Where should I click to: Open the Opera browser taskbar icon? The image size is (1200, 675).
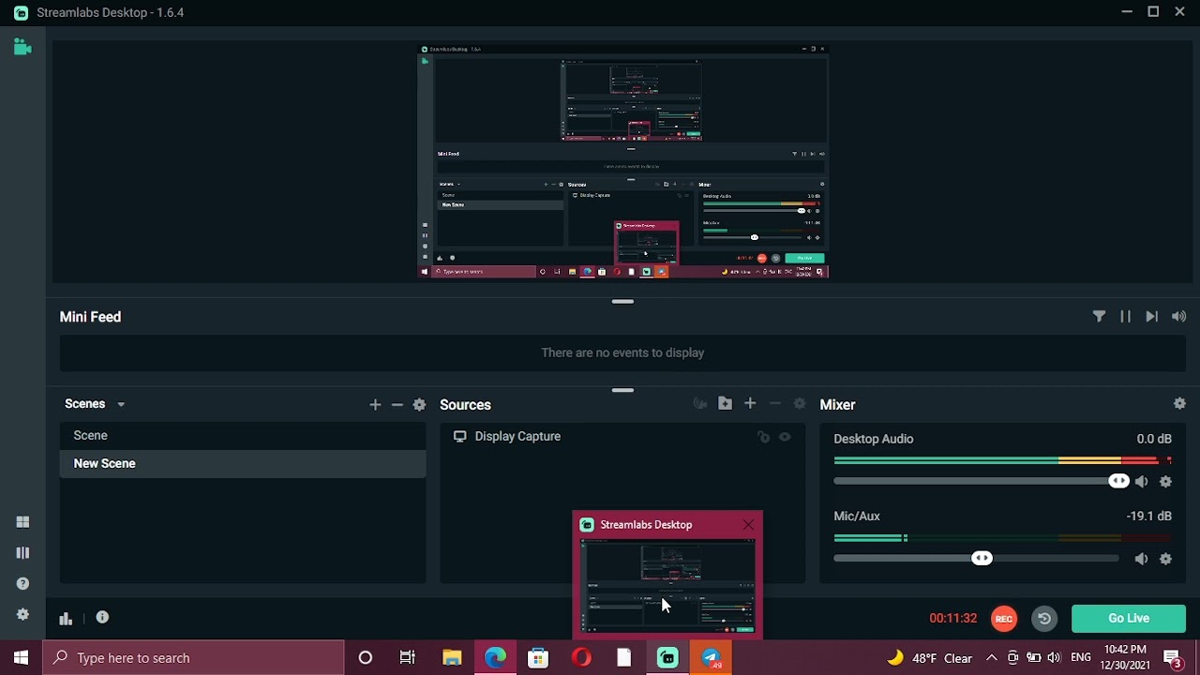coord(581,658)
